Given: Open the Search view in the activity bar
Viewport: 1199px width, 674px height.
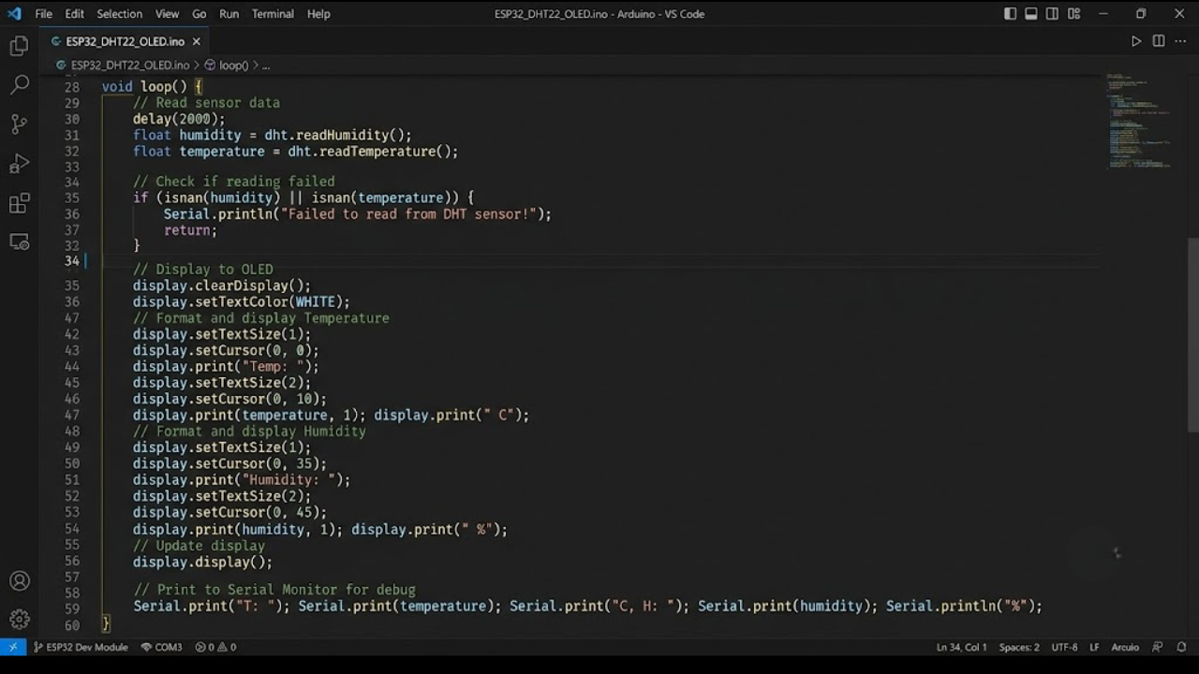Looking at the screenshot, I should click(x=19, y=85).
